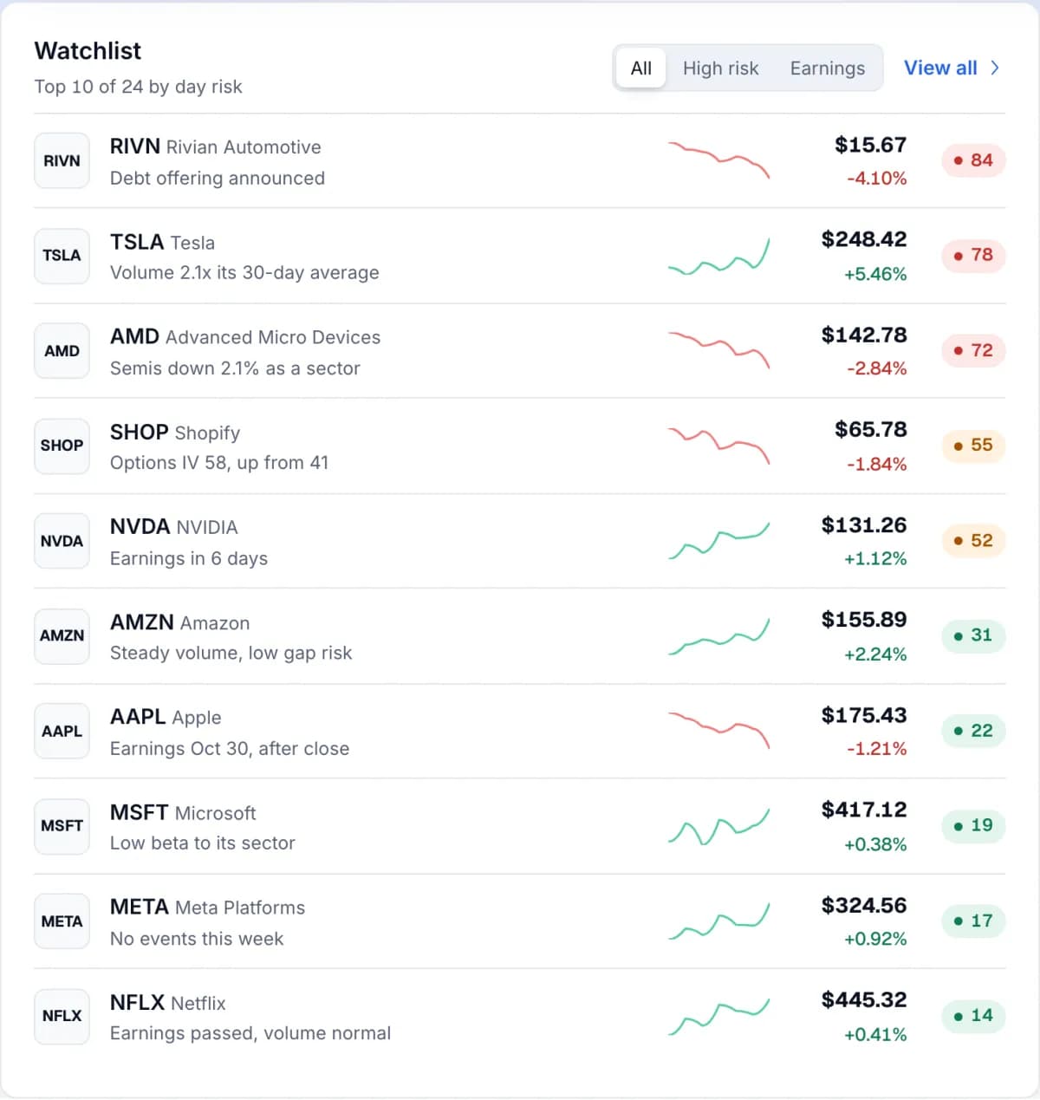The image size is (1040, 1100).
Task: Select the Earnings filter tab
Action: (x=828, y=68)
